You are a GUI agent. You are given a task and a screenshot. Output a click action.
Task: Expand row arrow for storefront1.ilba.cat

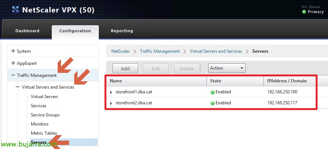click(x=111, y=92)
